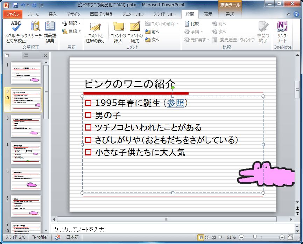Viewport: 303px width, 244px height.
Task: Open Linked Notes (リンクノート) OneNote button
Action: coord(282,32)
